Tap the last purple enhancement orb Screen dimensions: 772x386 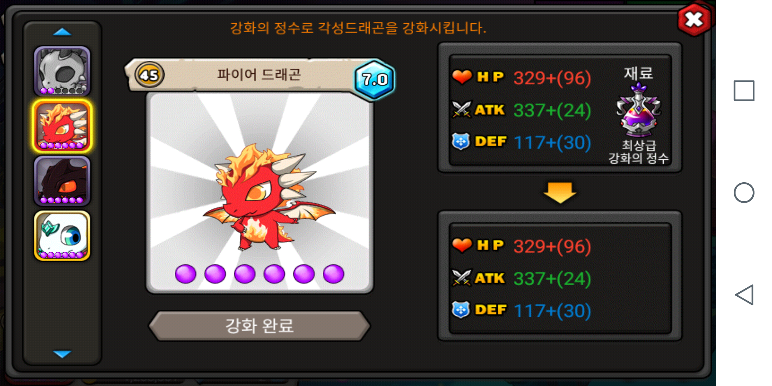[333, 274]
